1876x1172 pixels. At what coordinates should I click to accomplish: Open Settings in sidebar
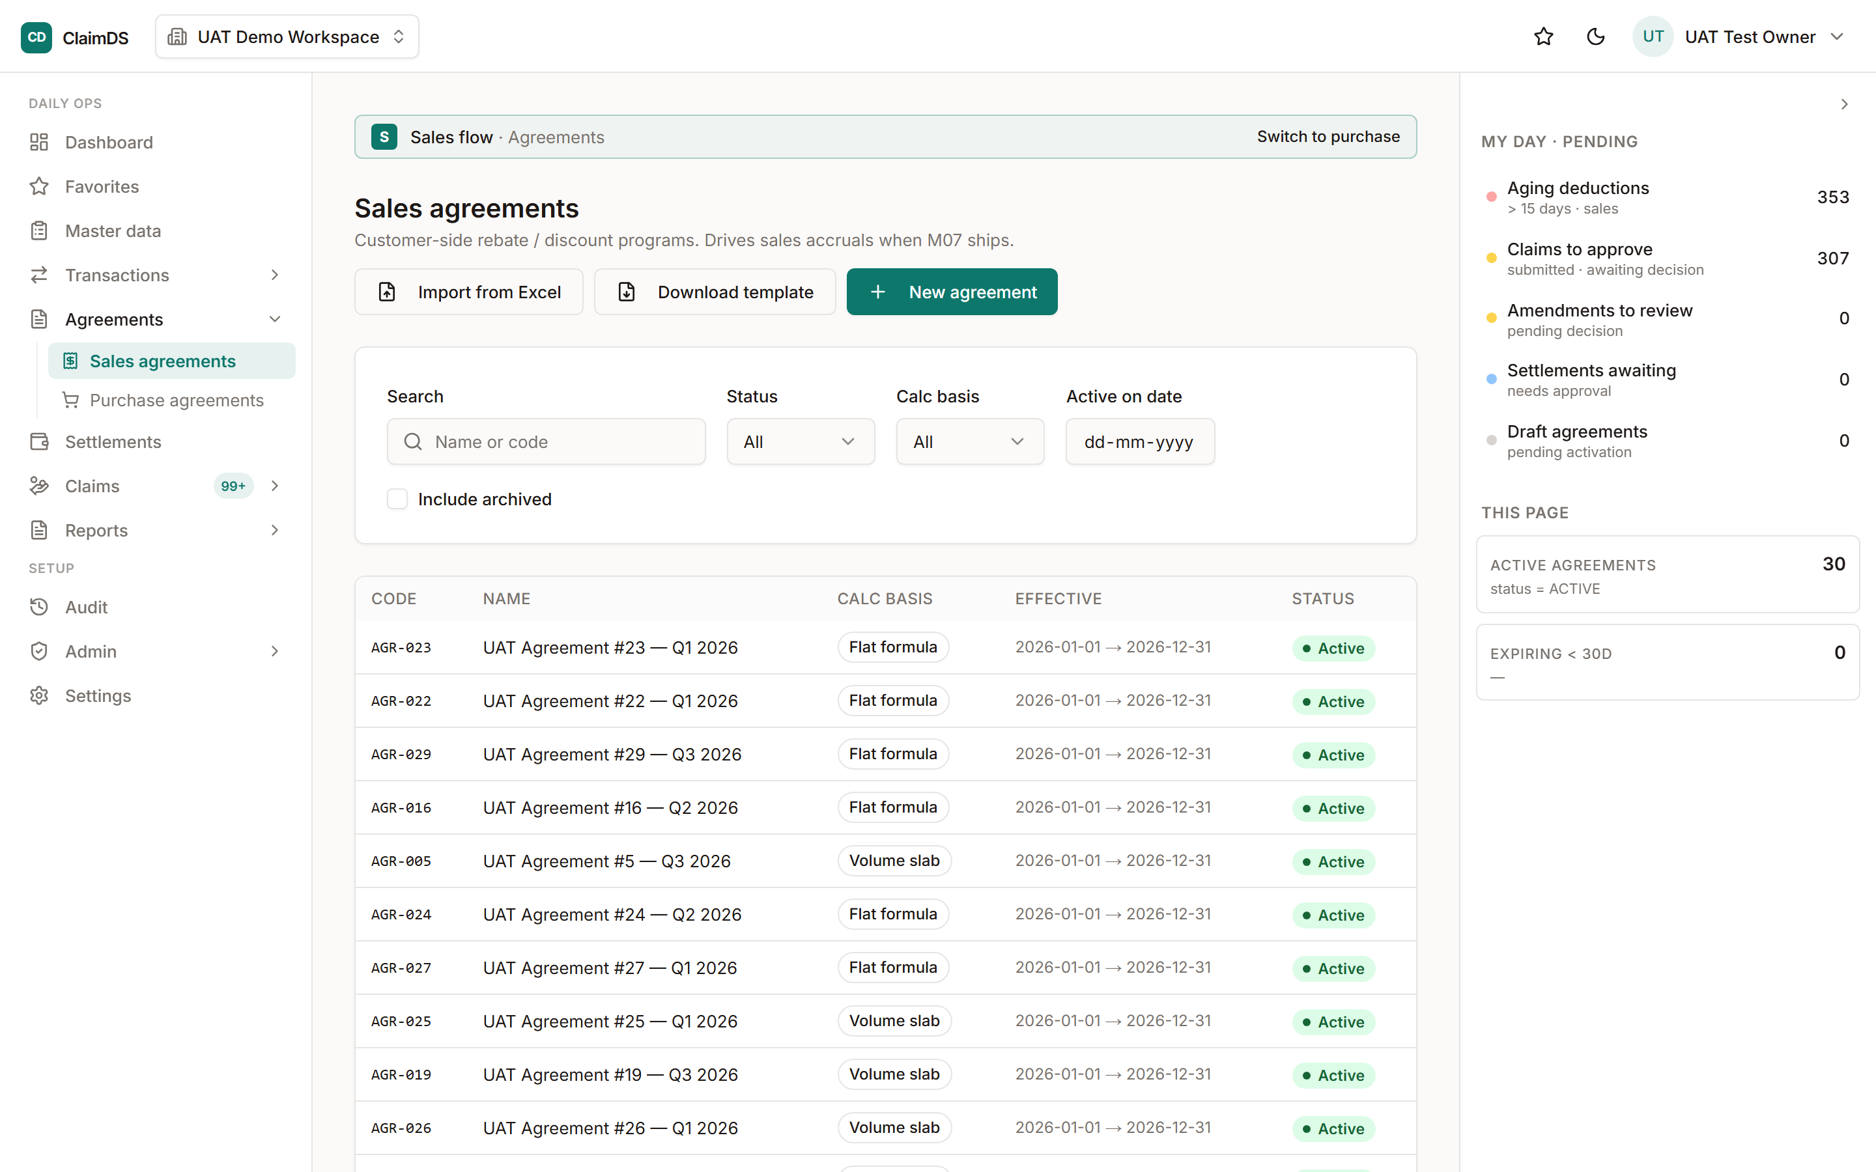point(155,695)
